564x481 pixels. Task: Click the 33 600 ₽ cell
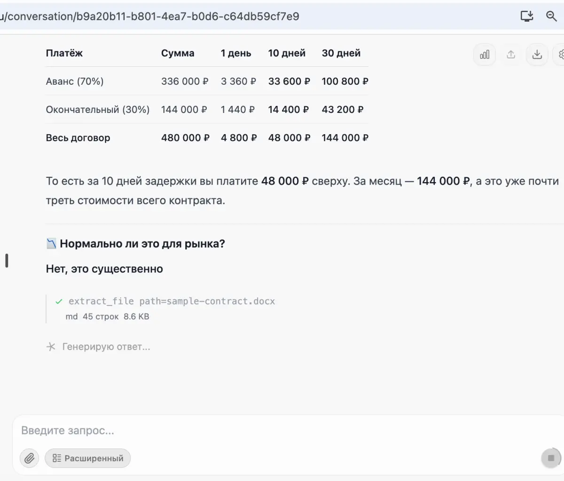click(289, 81)
